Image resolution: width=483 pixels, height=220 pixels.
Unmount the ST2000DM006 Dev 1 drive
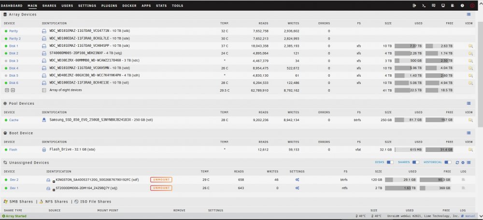click(x=161, y=188)
